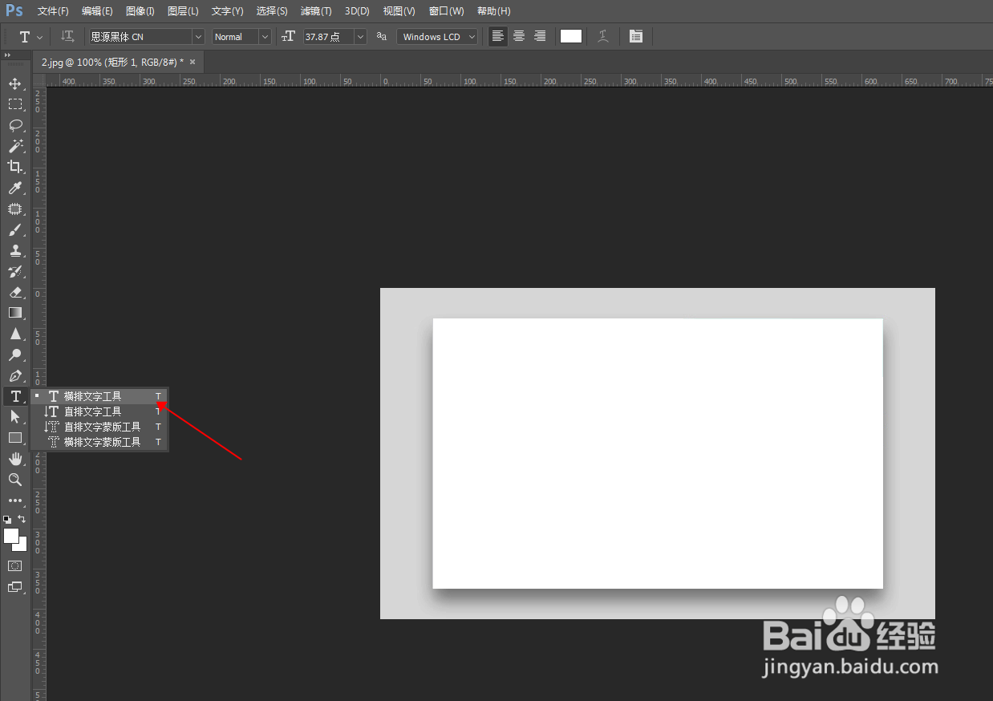Select the Eyedropper tool
Screen dimensions: 993x701
coord(15,188)
